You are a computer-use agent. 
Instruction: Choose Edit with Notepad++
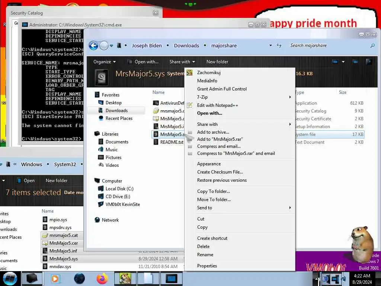point(240,105)
